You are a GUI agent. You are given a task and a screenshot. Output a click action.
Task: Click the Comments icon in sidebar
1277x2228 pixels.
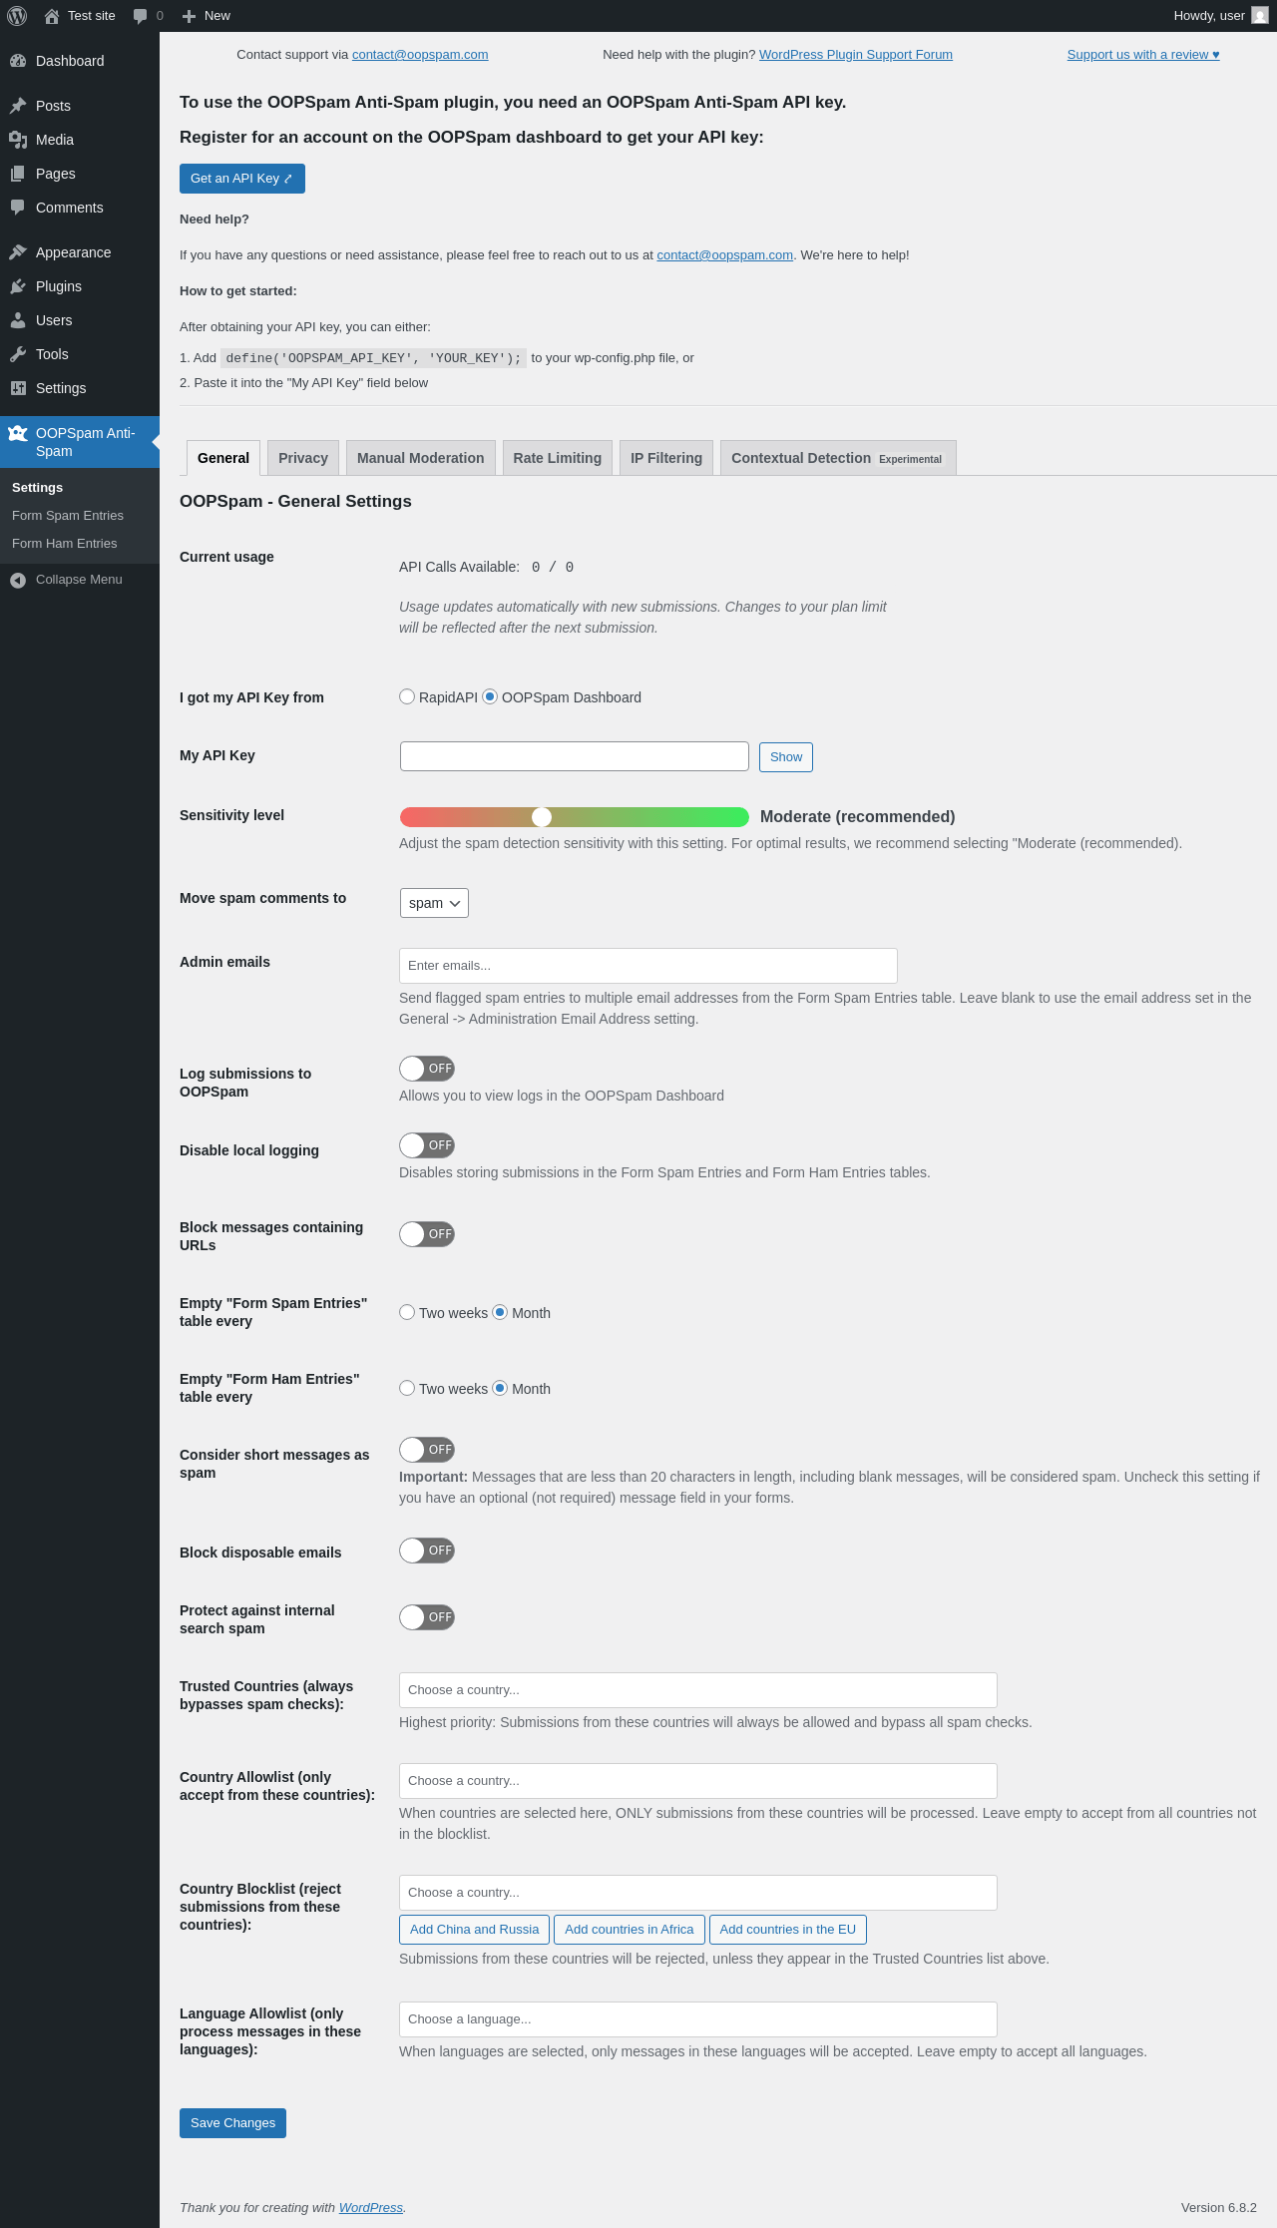(18, 208)
